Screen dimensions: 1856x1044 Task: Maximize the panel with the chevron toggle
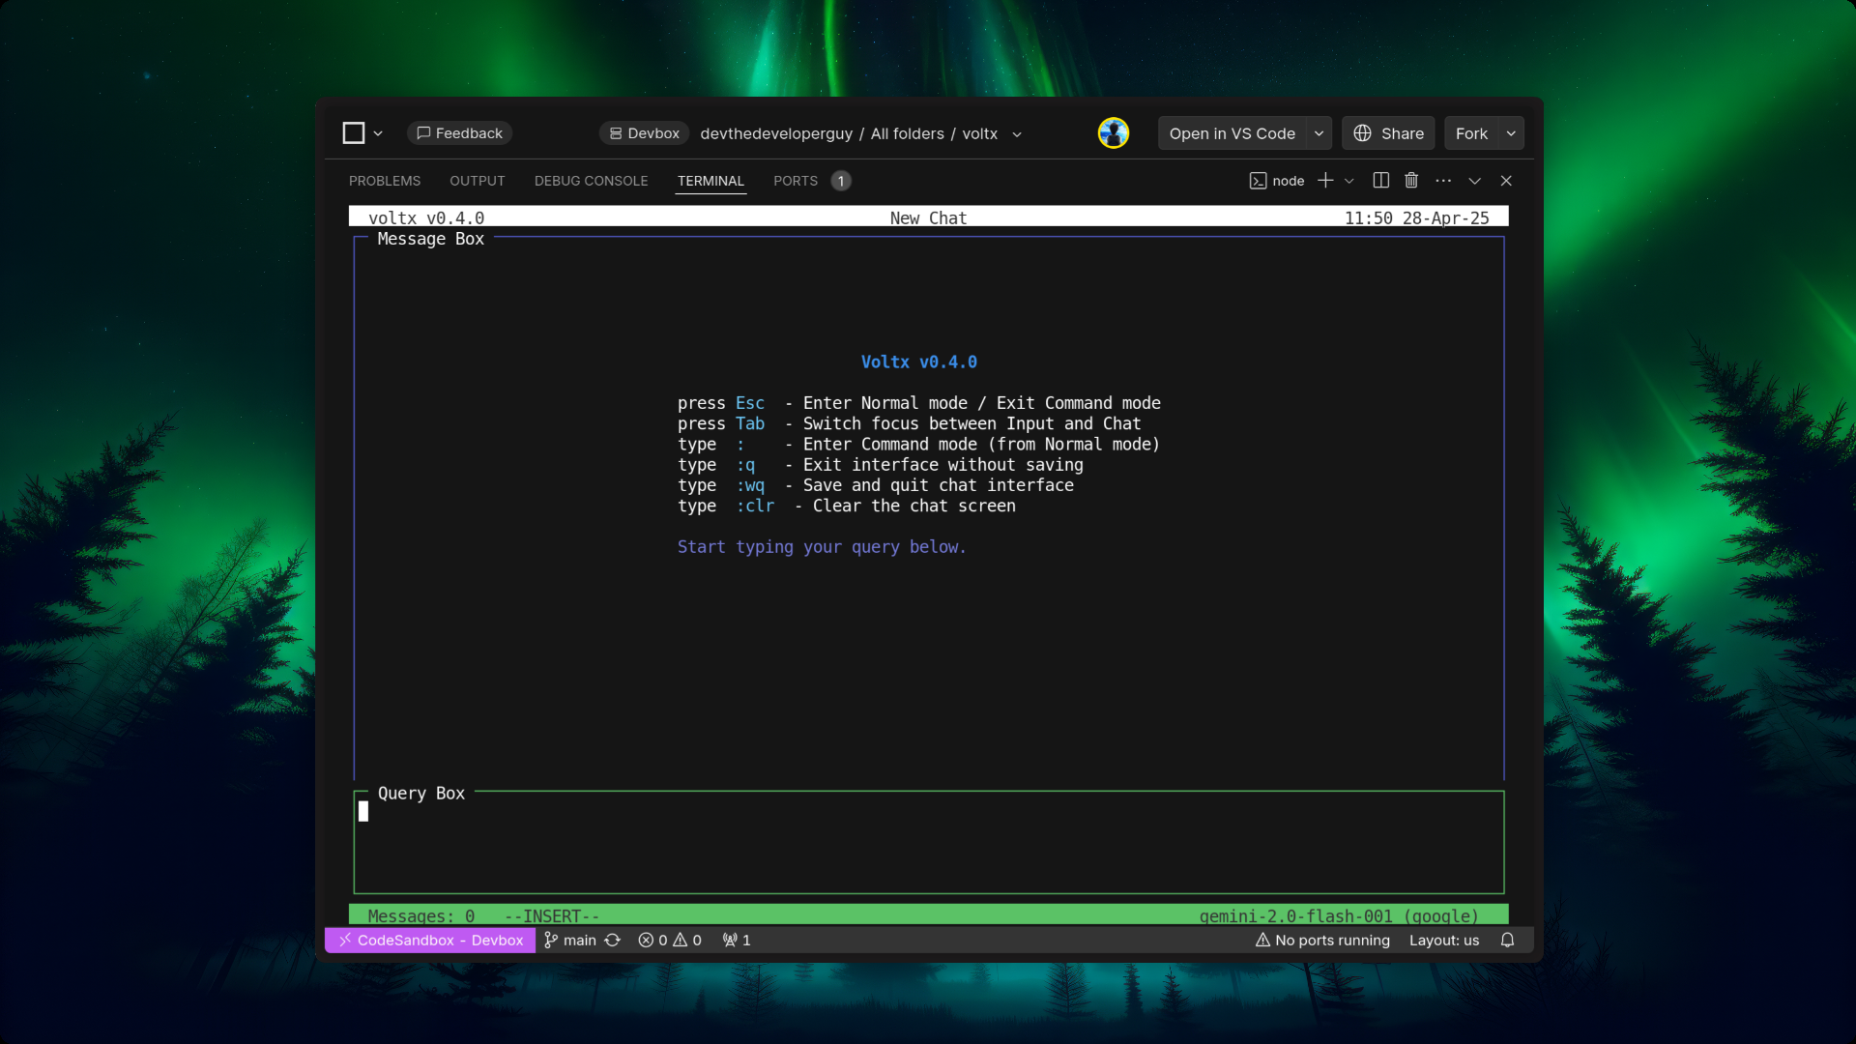coord(1474,181)
